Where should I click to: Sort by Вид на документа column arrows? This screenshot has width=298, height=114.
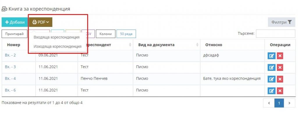coord(197,45)
